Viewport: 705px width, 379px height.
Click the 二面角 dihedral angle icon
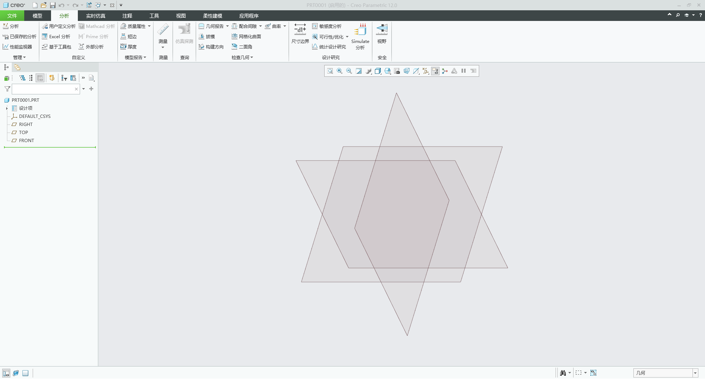click(242, 47)
